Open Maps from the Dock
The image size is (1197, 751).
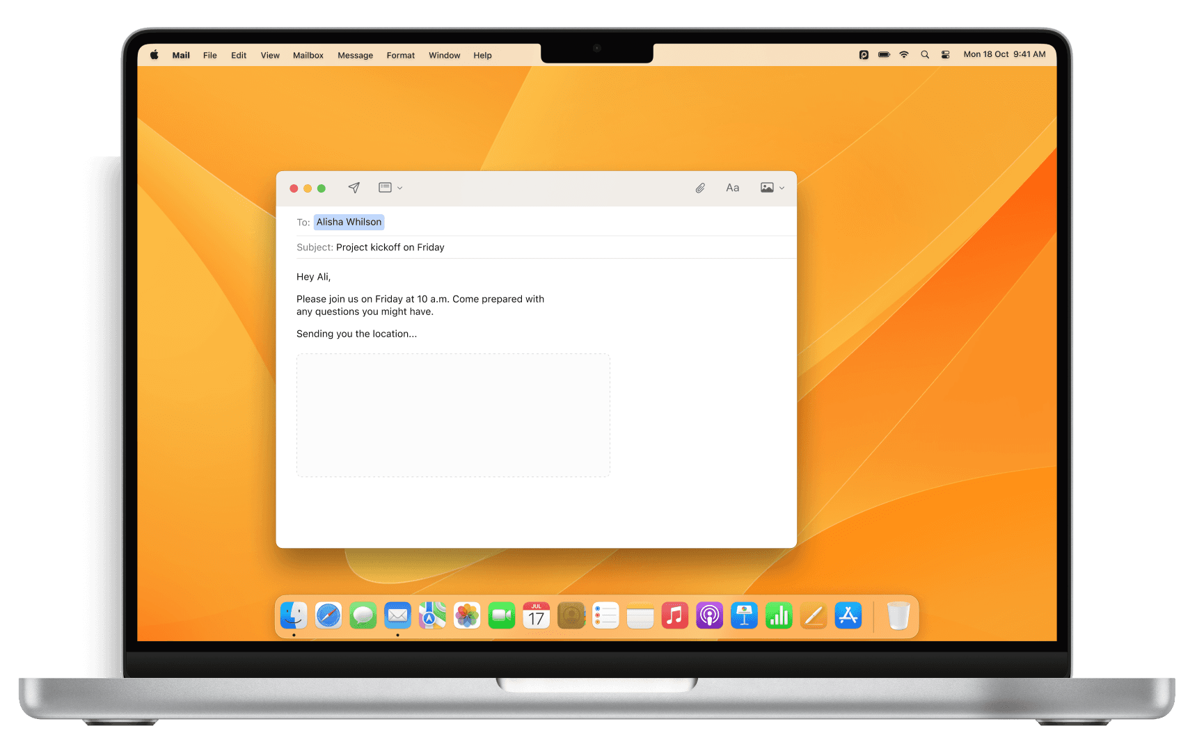click(x=432, y=615)
